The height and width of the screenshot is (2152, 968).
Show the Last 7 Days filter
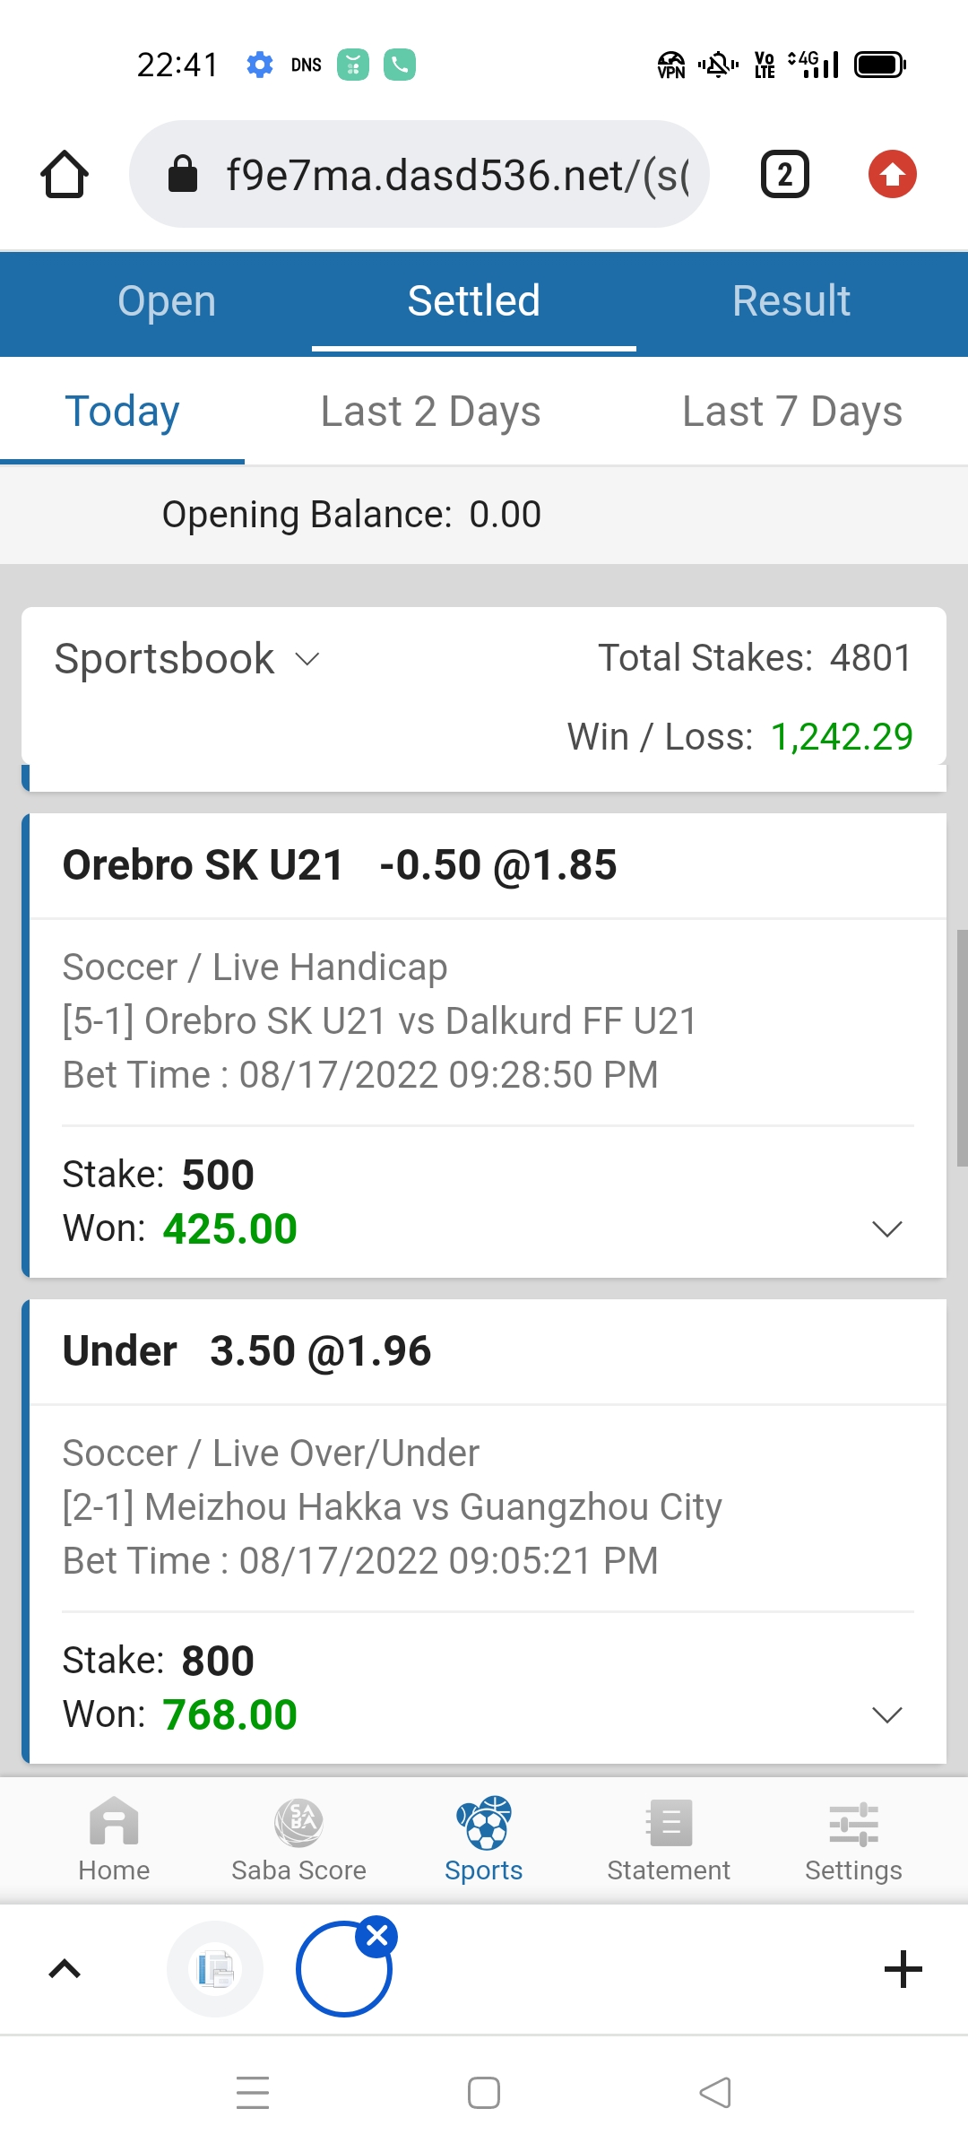pos(792,412)
